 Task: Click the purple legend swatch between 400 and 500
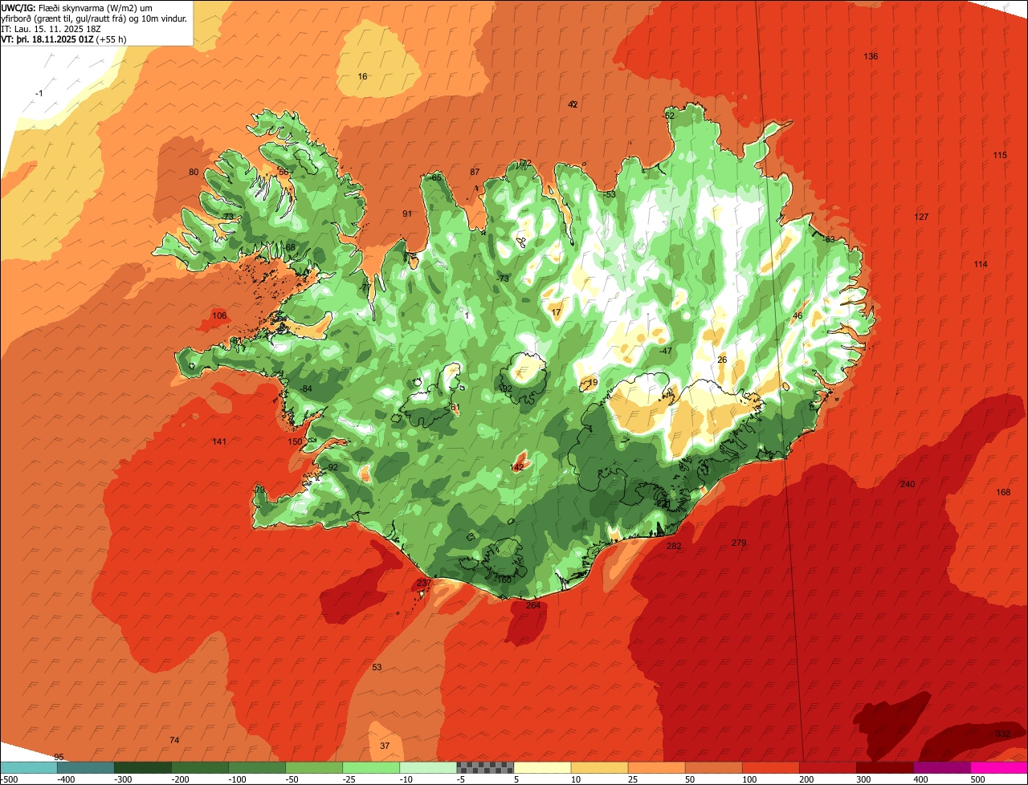coord(942,767)
